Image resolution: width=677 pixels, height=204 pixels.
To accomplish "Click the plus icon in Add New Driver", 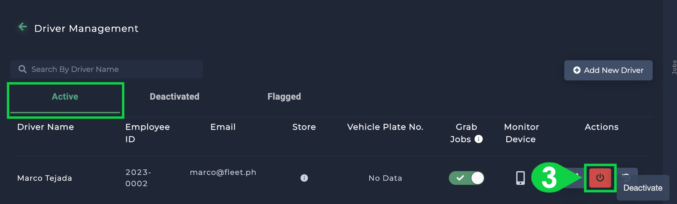I will 577,70.
